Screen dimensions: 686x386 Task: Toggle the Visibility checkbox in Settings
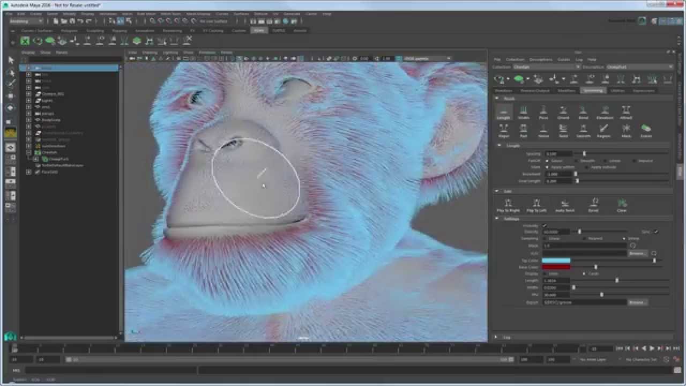(x=544, y=226)
